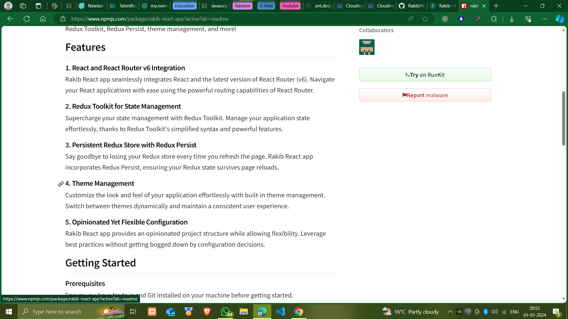Viewport: 568px width, 319px height.
Task: Add this page to favorites star
Action: tap(425, 19)
